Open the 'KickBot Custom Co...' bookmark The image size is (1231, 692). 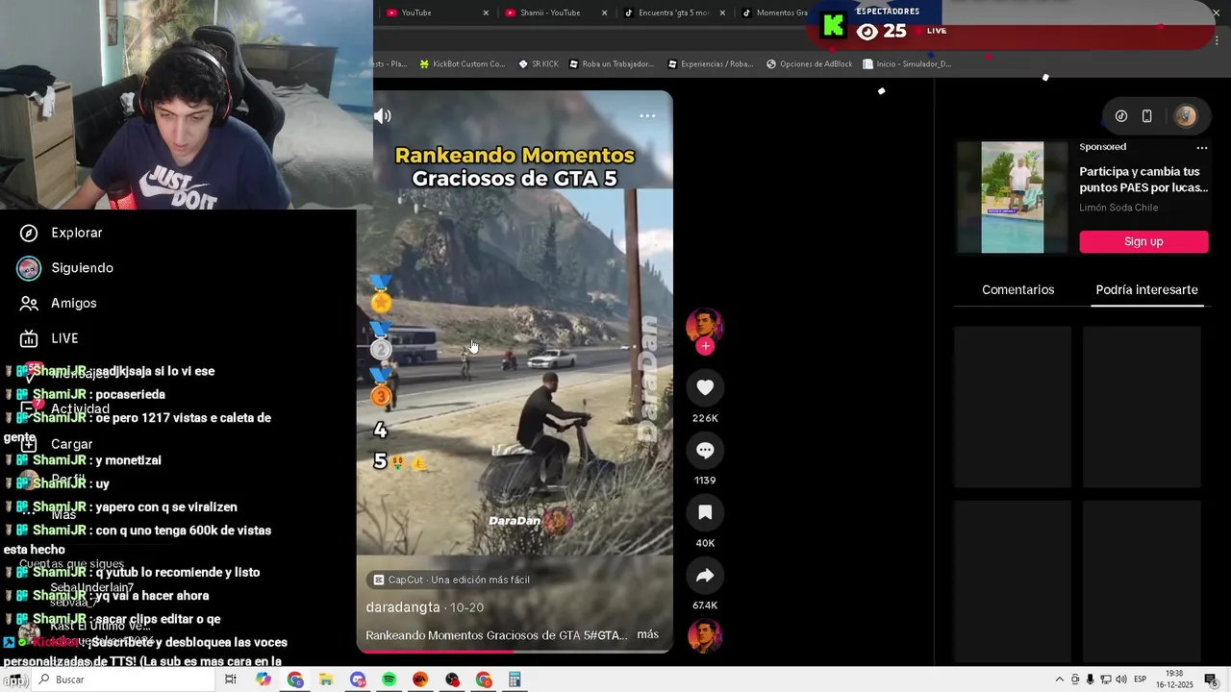tap(462, 64)
